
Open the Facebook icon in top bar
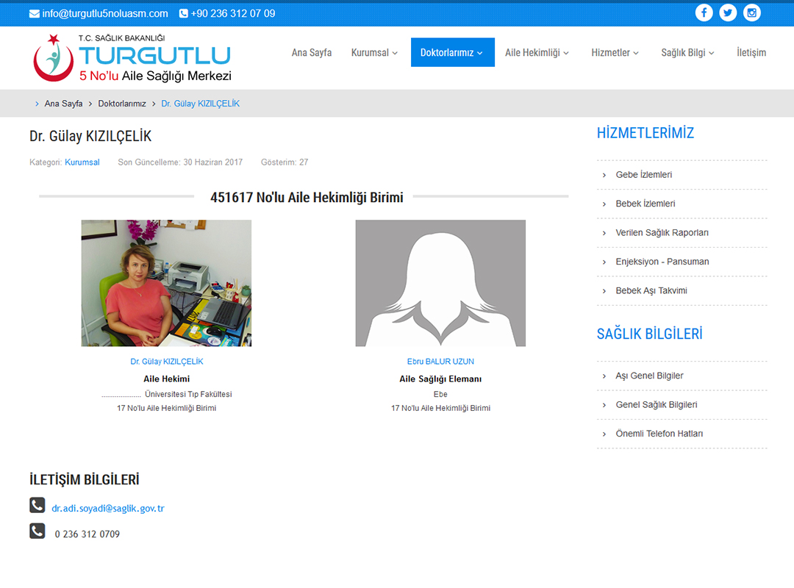[x=704, y=12]
